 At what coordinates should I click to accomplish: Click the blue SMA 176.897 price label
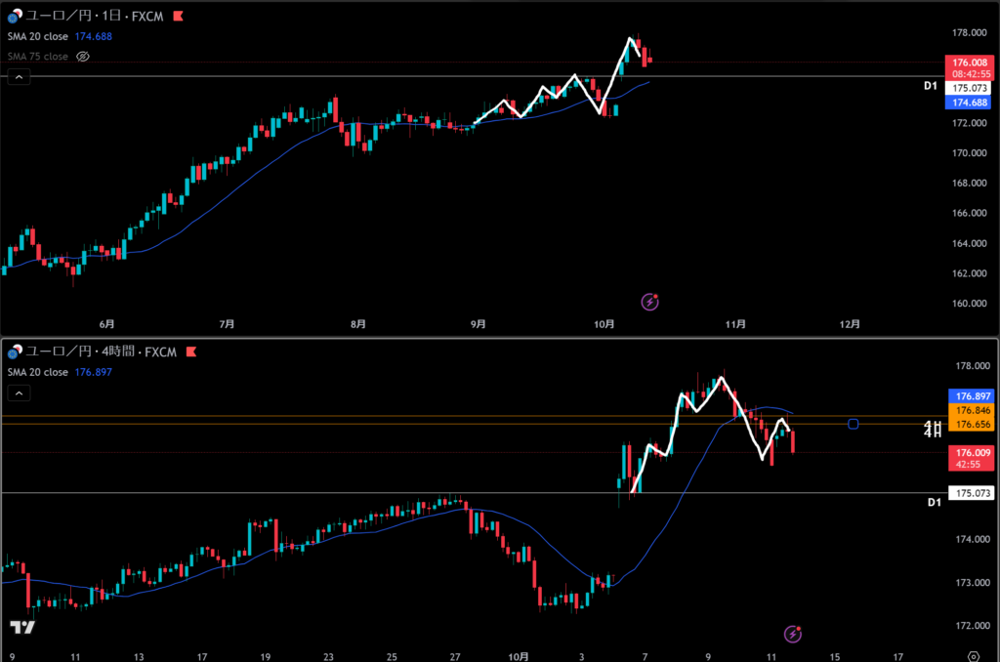coord(970,396)
